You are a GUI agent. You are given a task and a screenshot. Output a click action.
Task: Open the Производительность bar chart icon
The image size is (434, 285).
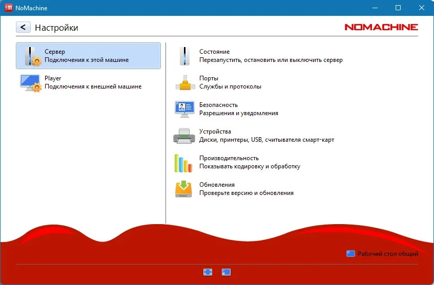(x=183, y=163)
